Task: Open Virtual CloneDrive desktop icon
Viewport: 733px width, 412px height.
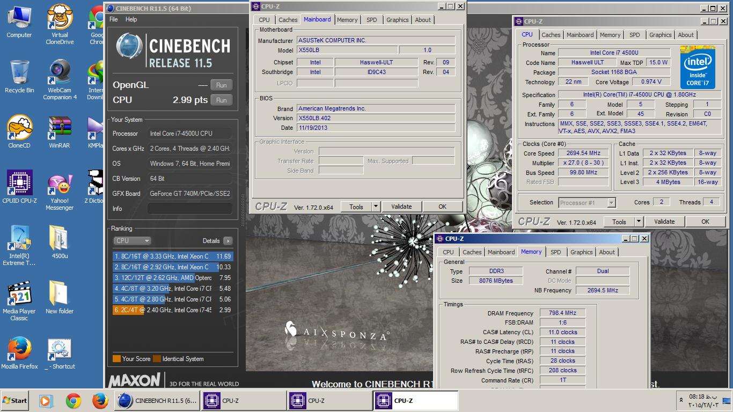Action: pyautogui.click(x=60, y=24)
